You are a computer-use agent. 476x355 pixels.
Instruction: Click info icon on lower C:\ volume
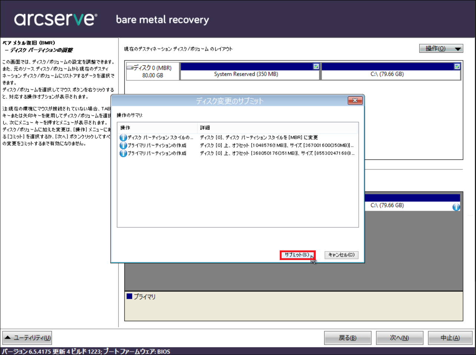click(456, 207)
